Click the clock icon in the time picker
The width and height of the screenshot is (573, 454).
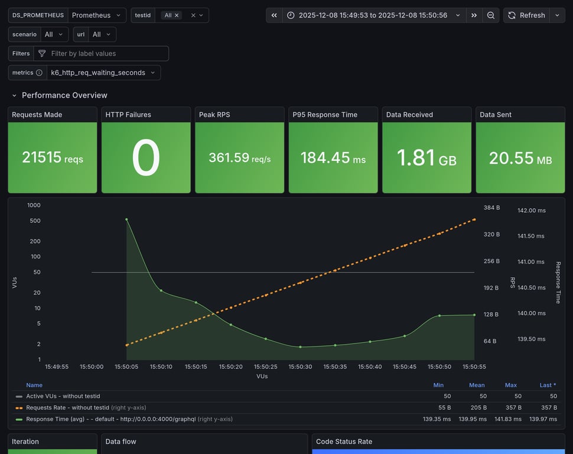(291, 15)
